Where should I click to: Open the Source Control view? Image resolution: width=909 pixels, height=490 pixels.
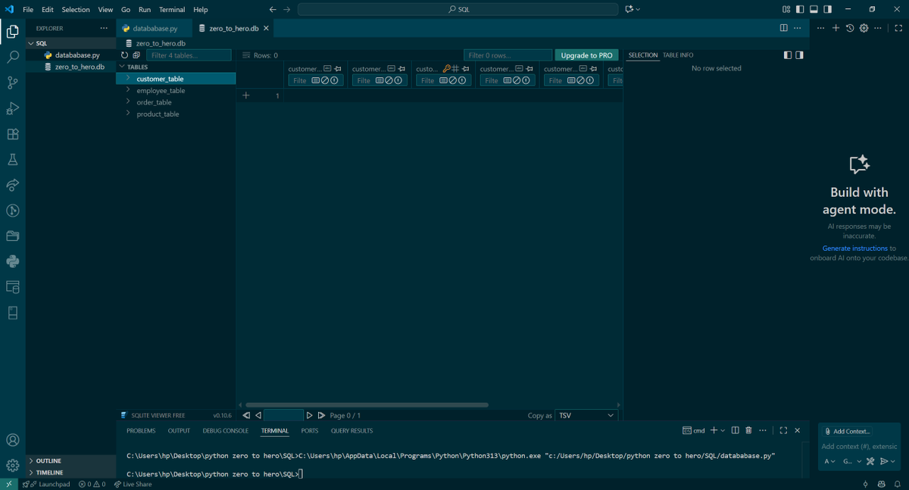click(x=13, y=83)
